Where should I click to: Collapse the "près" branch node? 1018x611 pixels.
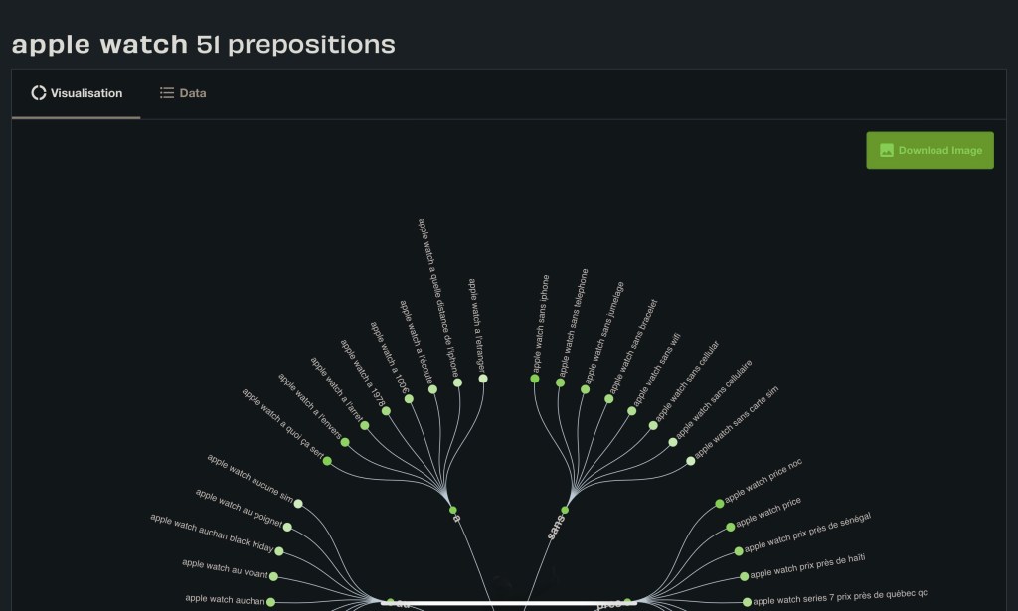tap(627, 602)
